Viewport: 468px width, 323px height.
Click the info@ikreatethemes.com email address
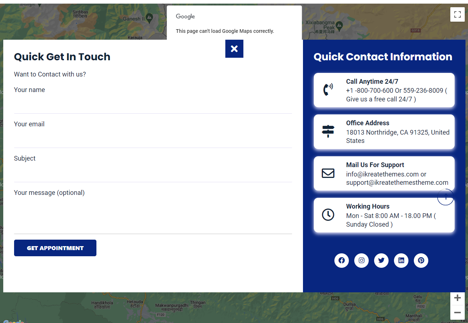pos(382,174)
